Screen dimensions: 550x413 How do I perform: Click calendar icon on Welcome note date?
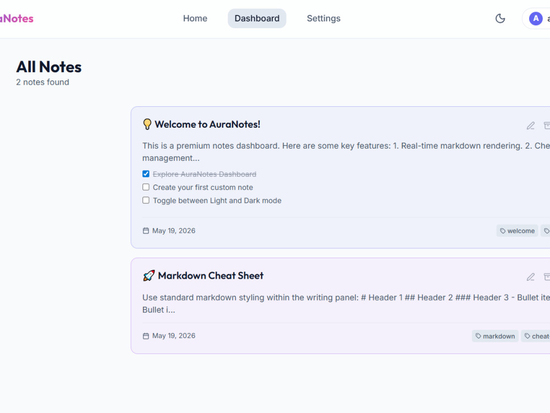pyautogui.click(x=146, y=231)
